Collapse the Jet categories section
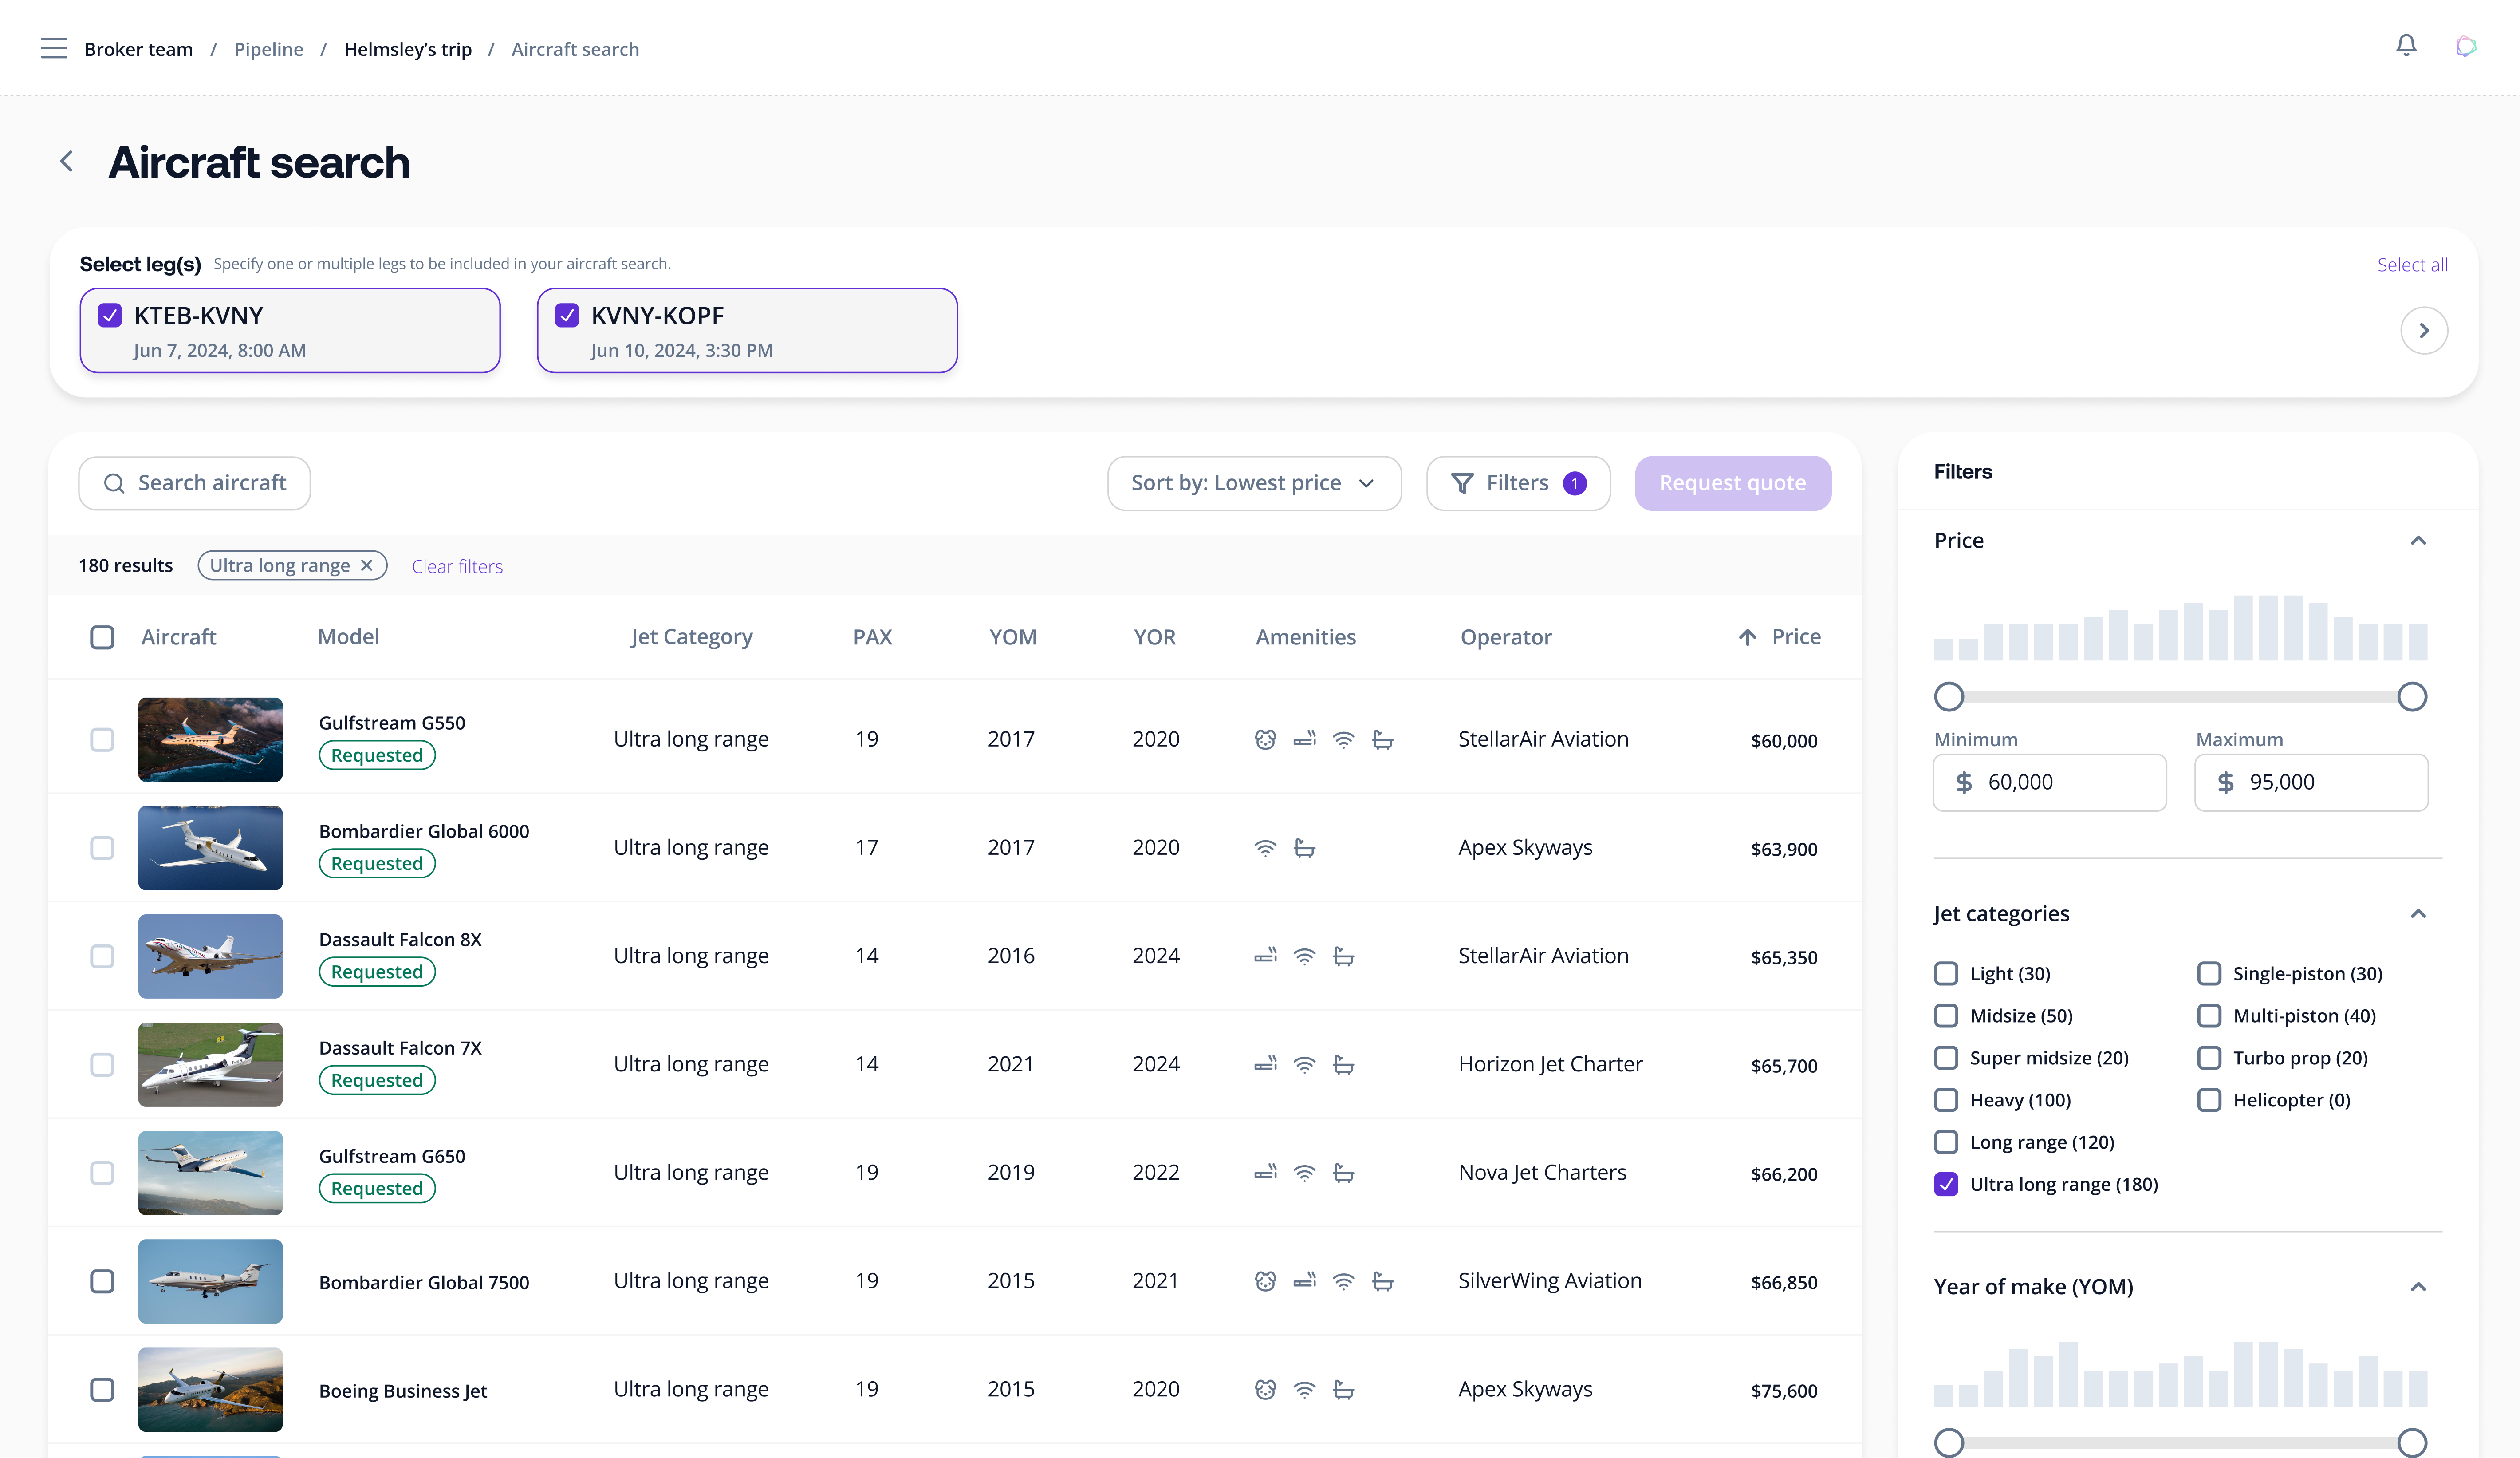 2418,913
